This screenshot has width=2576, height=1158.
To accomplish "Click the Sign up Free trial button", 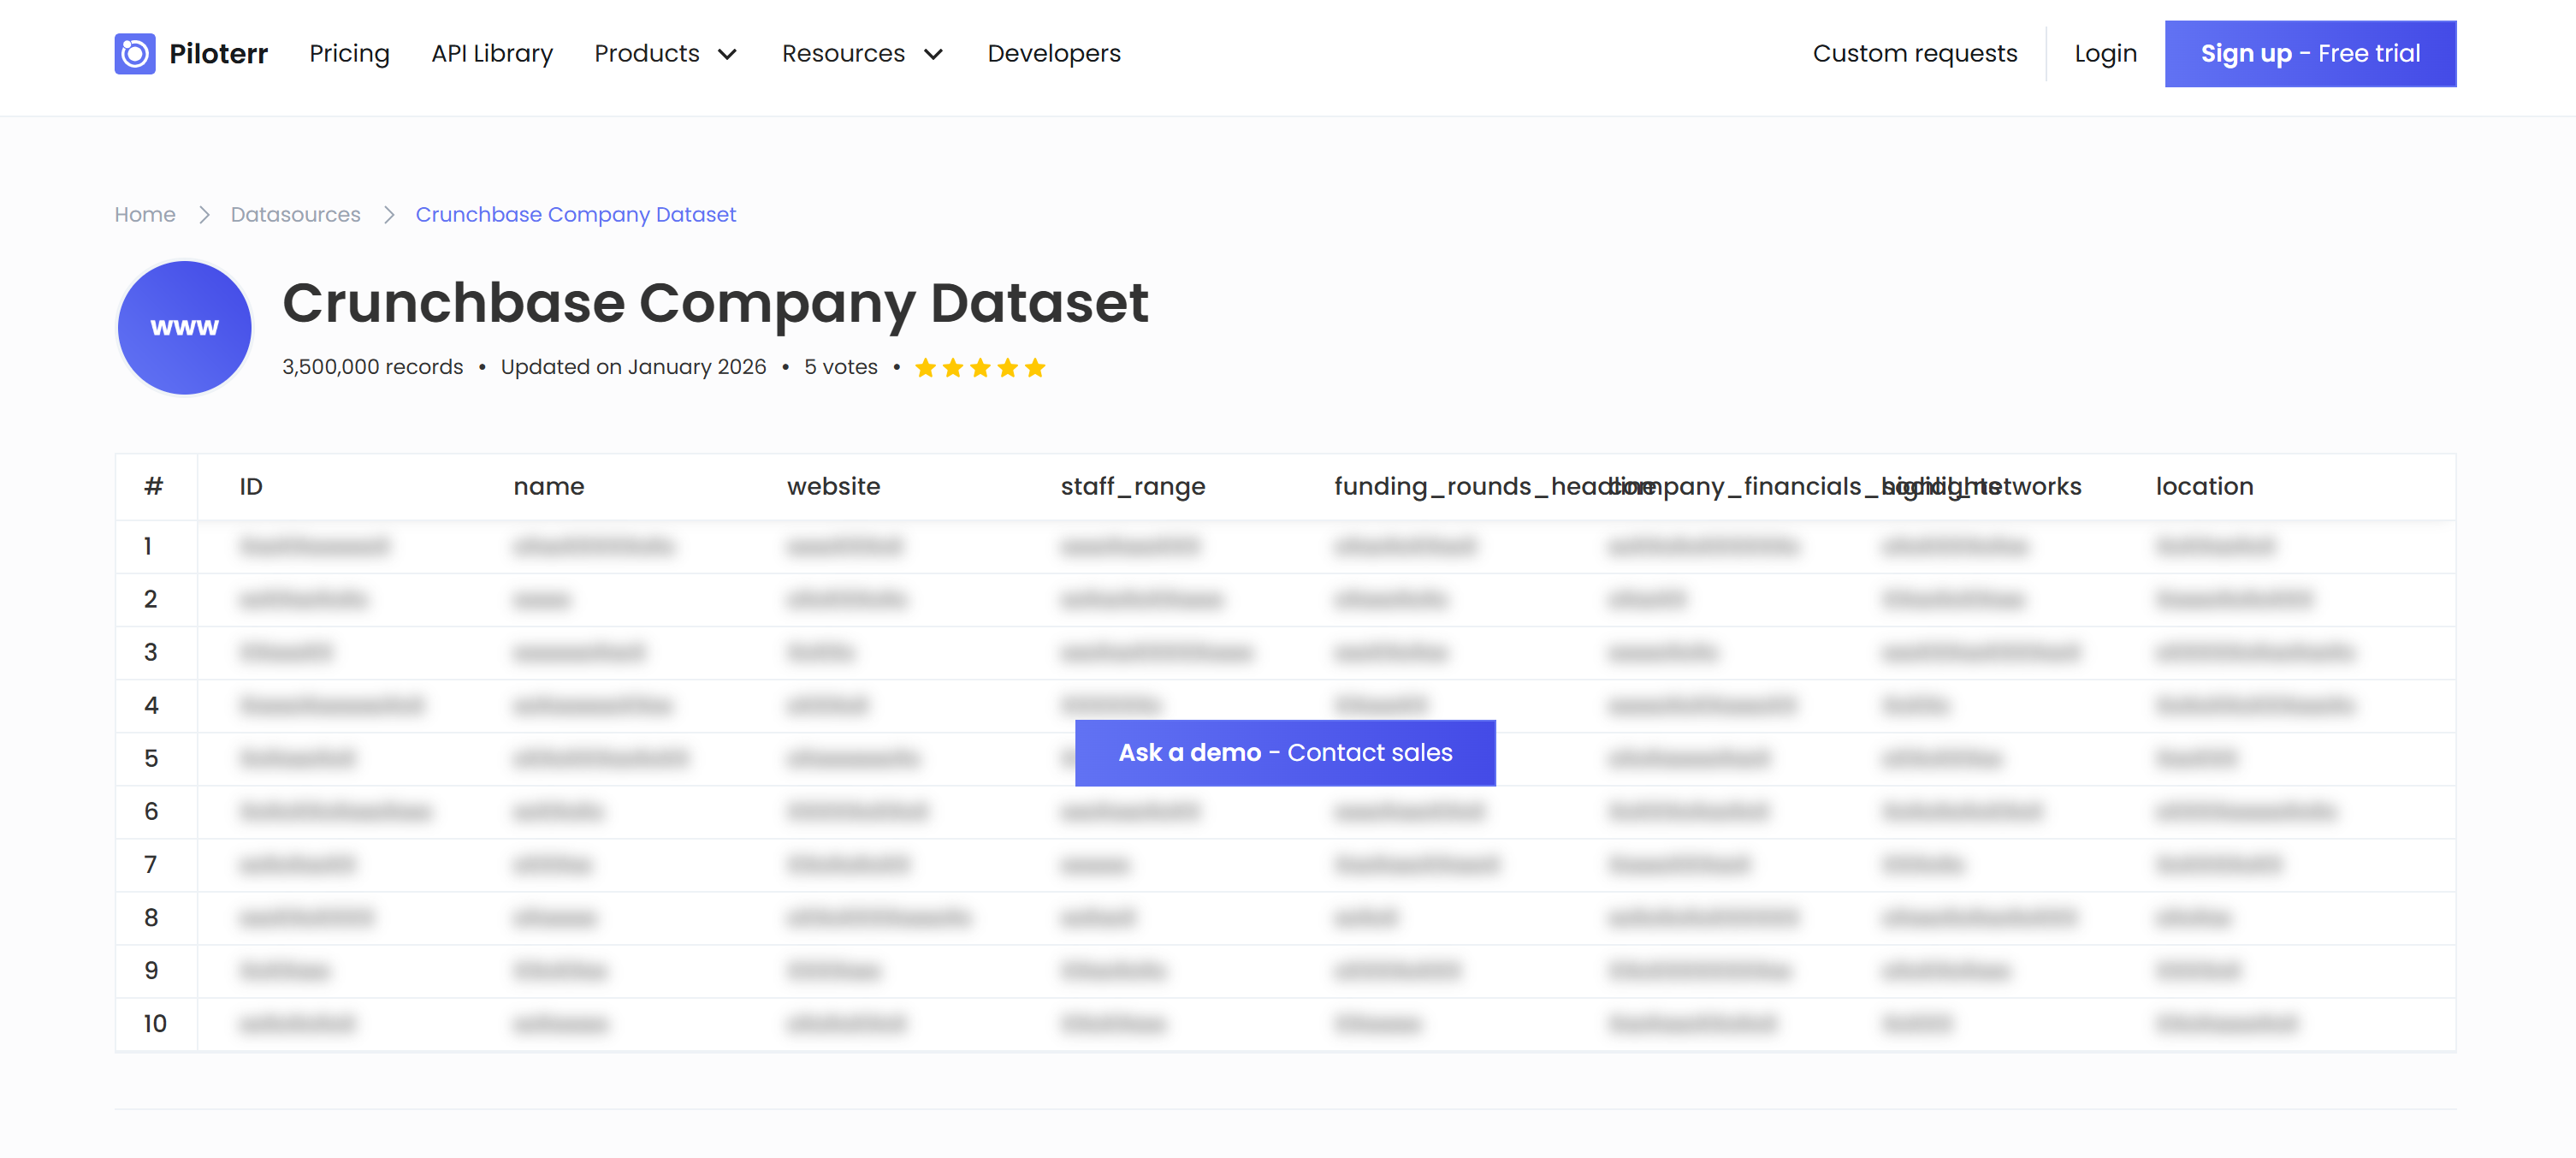I will coord(2309,53).
